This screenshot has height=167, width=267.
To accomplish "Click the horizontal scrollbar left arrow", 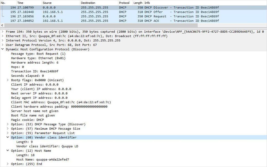I will (x=2, y=25).
